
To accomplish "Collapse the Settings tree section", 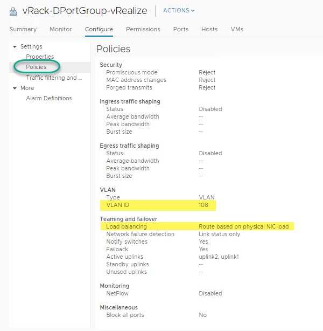I will tap(15, 47).
